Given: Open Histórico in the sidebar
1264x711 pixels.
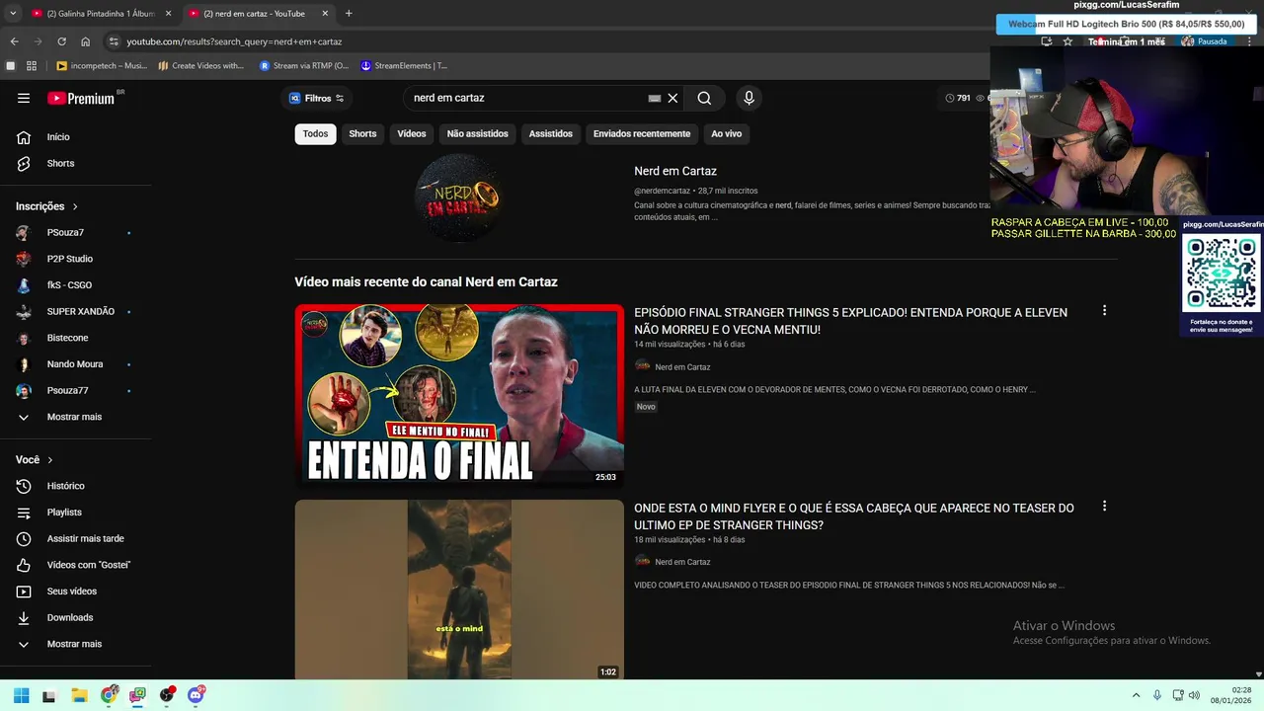Looking at the screenshot, I should tap(76, 486).
